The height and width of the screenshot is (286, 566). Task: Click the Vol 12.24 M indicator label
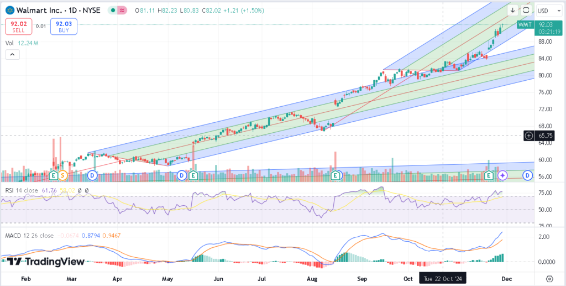click(22, 43)
